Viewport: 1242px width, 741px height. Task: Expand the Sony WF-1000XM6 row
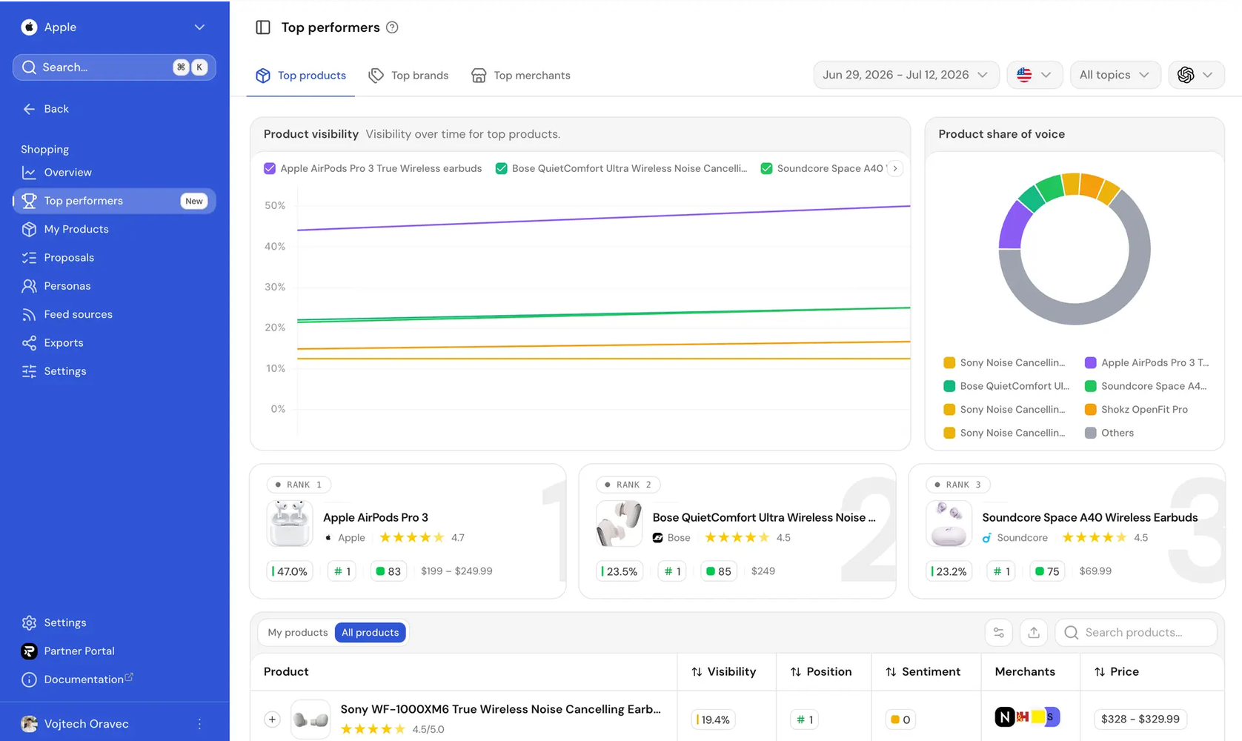tap(272, 720)
